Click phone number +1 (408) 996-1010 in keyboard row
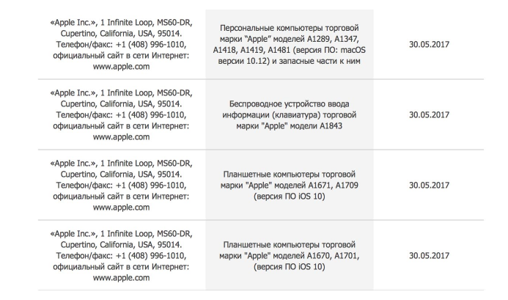The height and width of the screenshot is (300, 508). [152, 114]
